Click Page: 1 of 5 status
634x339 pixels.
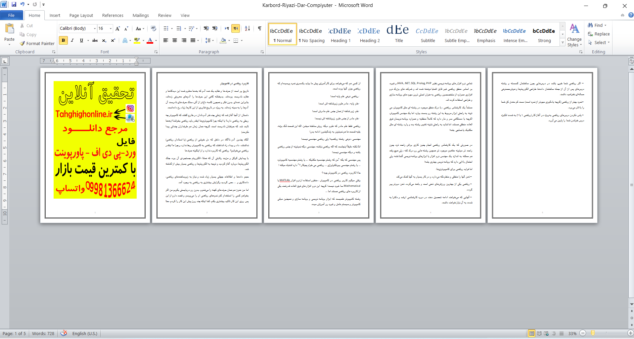tap(14, 333)
